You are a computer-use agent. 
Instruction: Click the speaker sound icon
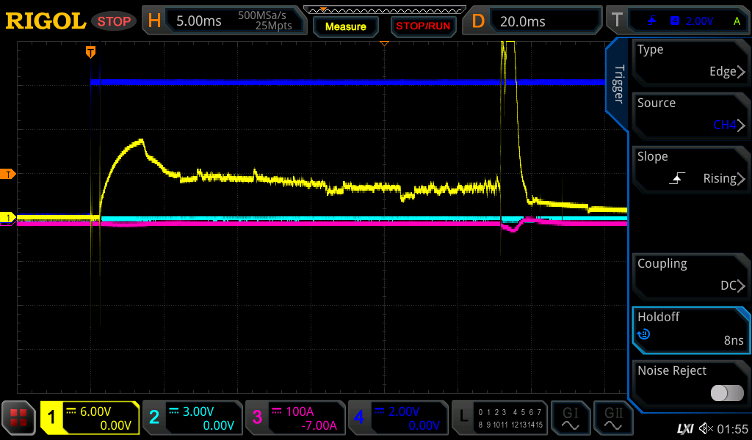(x=706, y=428)
